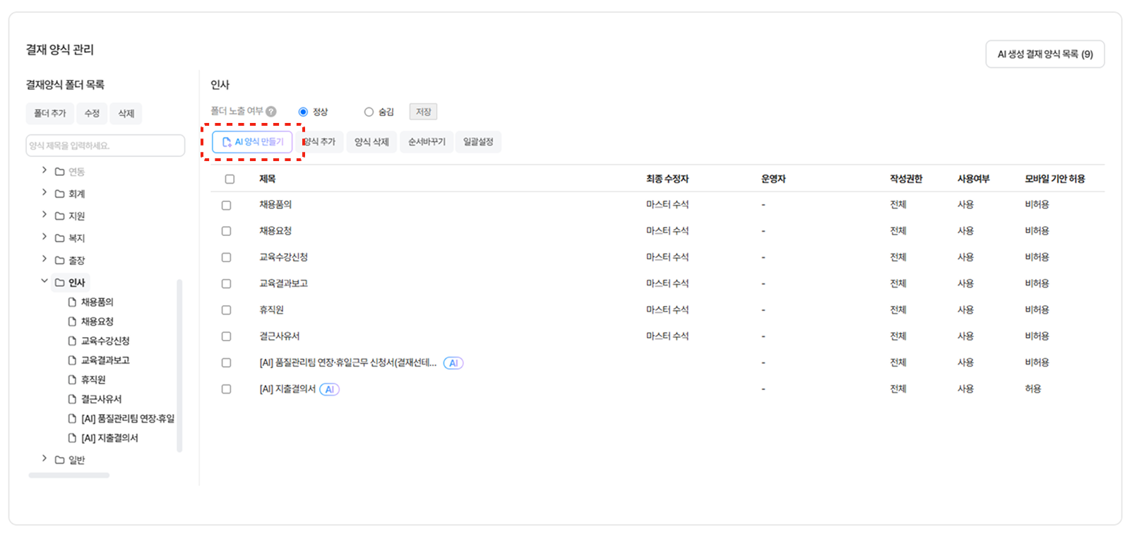Select the 정상 radio button
Image resolution: width=1130 pixels, height=537 pixels.
coord(303,112)
